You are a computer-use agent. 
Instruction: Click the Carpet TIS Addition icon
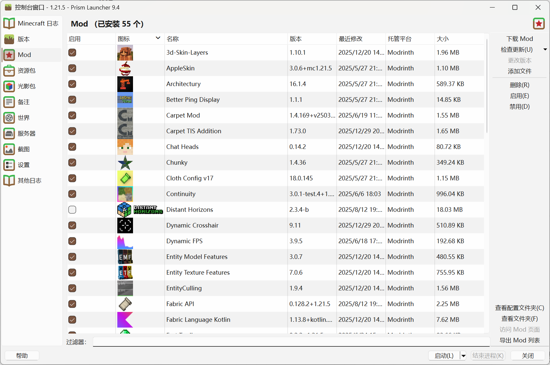(x=125, y=131)
